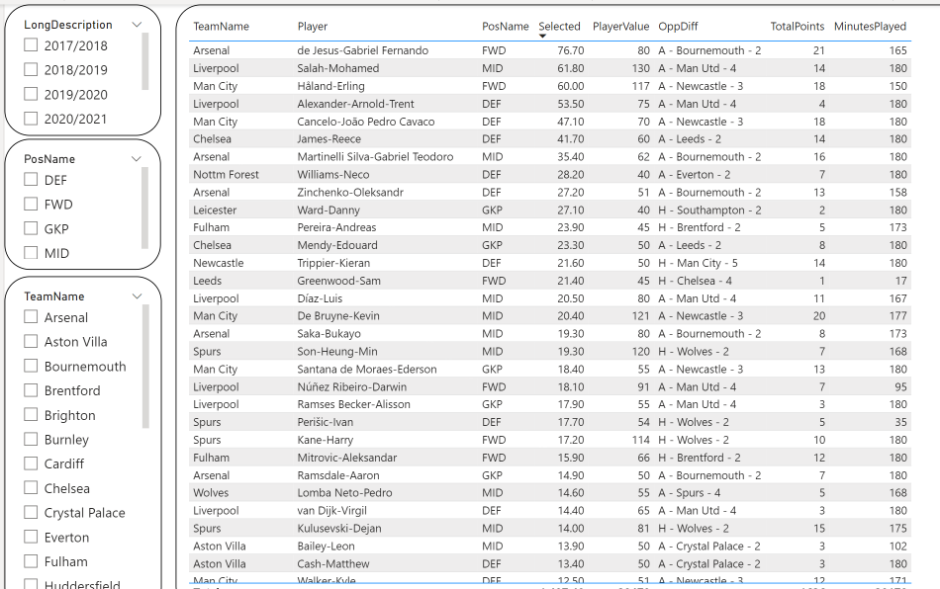Select 'Greenwood-Sam' player cell
Viewport: 940px width, 589px height.
[x=338, y=281]
